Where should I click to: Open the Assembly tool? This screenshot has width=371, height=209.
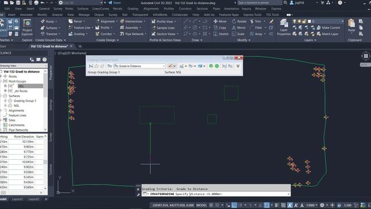131,28
